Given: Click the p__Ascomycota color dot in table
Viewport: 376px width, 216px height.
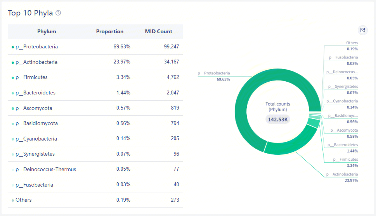Looking at the screenshot, I should coord(13,108).
